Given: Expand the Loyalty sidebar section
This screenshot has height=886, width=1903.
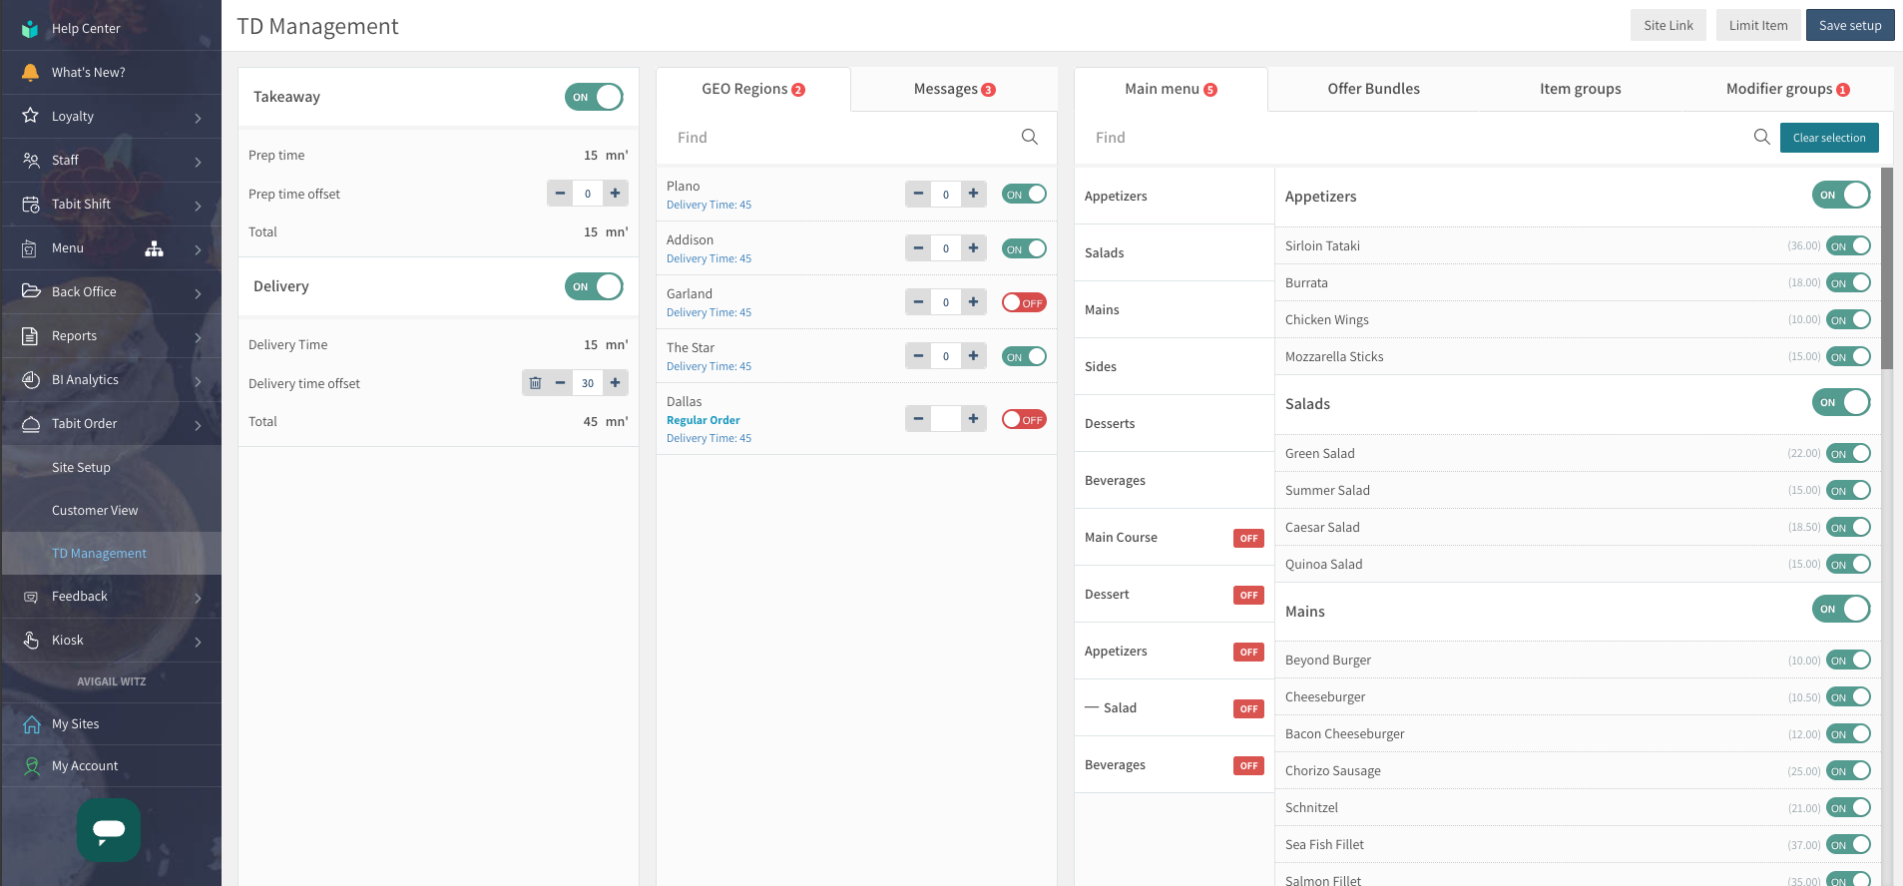Looking at the screenshot, I should 198,117.
